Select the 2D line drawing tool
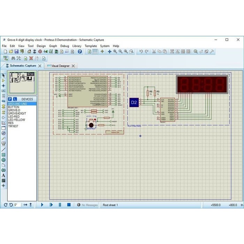This screenshot has height=244, width=244. coord(3,150)
